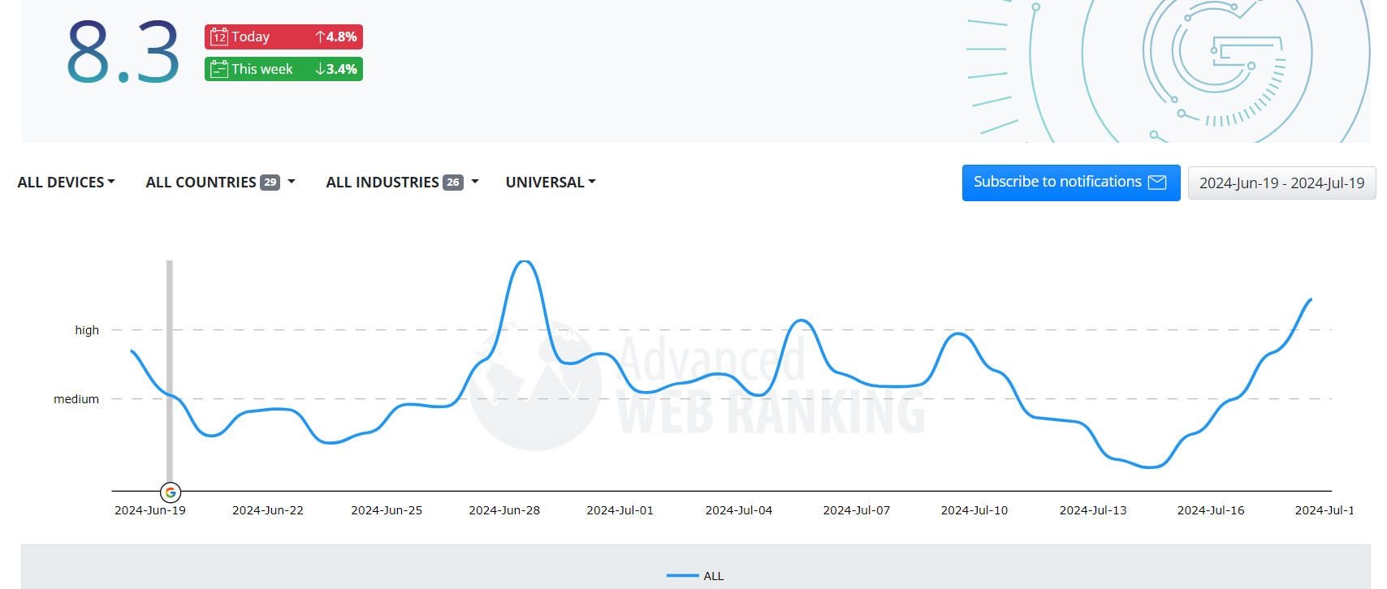Screen dimensions: 1387x589
Task: Click the blue legend line swatch
Action: tap(682, 576)
